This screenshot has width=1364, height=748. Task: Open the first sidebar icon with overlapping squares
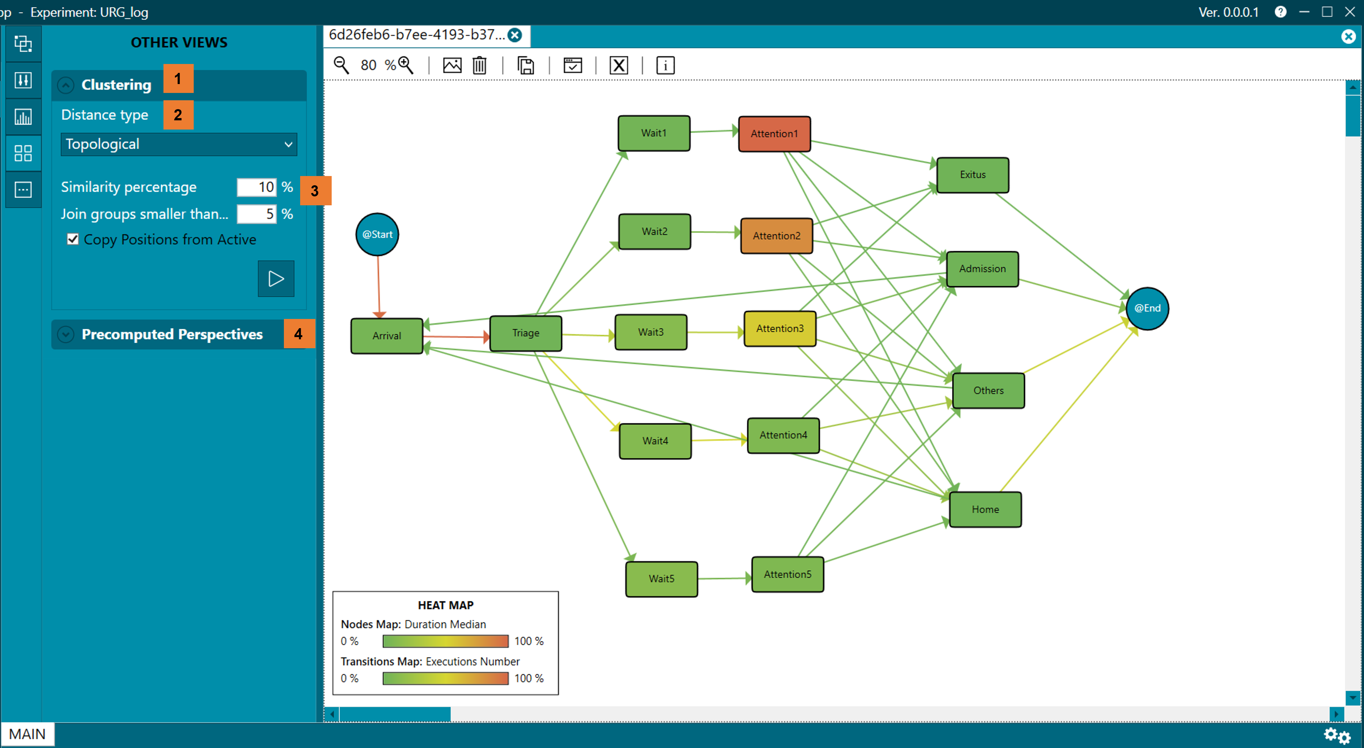tap(23, 43)
